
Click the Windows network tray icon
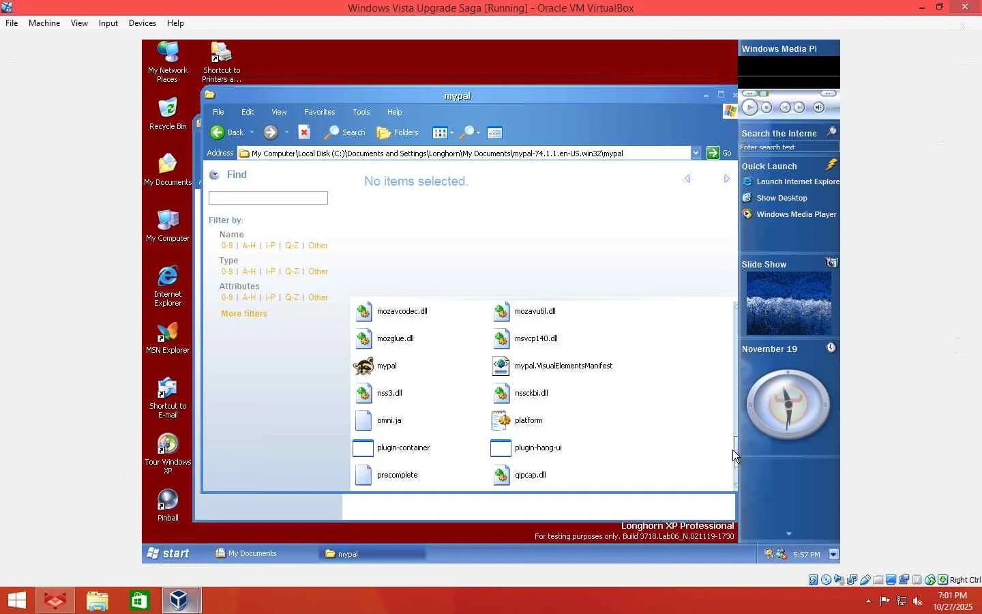(x=902, y=601)
